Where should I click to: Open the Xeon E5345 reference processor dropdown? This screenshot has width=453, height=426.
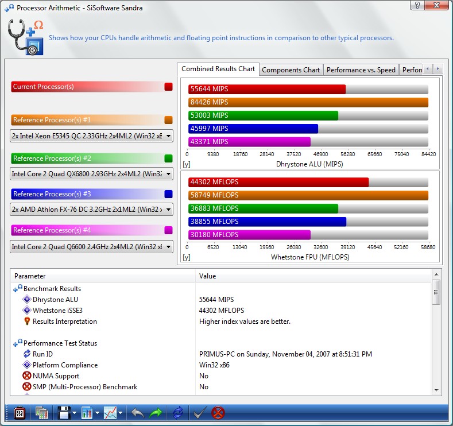pyautogui.click(x=92, y=135)
